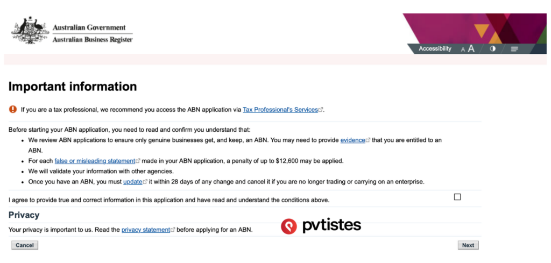The width and height of the screenshot is (551, 263).
Task: Click the orange warning exclamation icon
Action: pos(13,109)
